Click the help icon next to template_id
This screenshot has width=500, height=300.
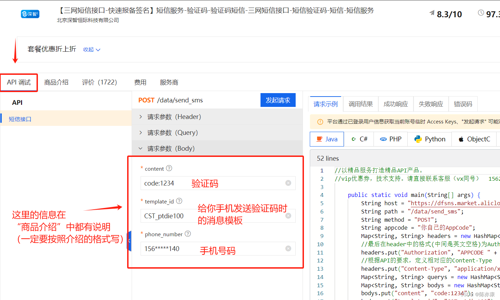(x=179, y=201)
